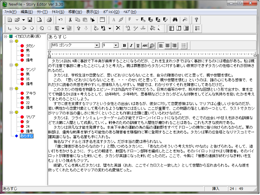Align the text right
Image resolution: width=260 pixels, height=195 pixels.
(174, 46)
